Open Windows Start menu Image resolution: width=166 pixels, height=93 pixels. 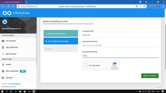click(2, 91)
